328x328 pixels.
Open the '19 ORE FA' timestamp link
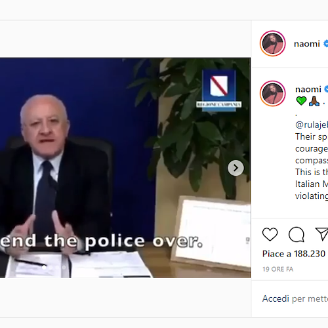tap(277, 269)
